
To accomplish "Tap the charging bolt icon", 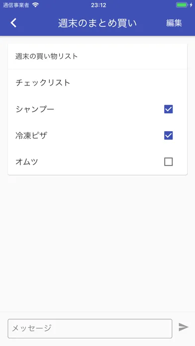I will (191, 5).
